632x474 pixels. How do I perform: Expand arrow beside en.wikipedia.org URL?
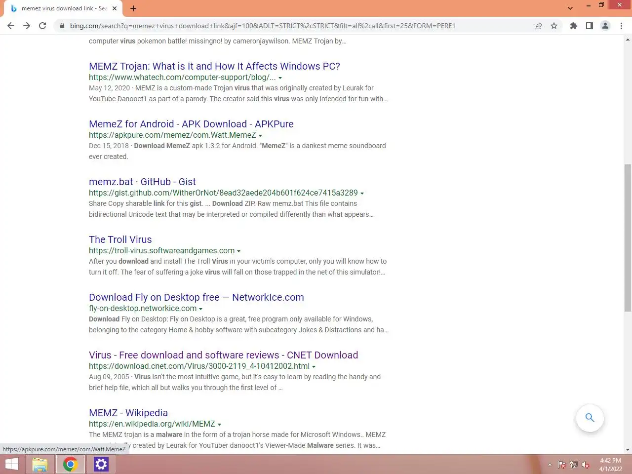point(219,425)
